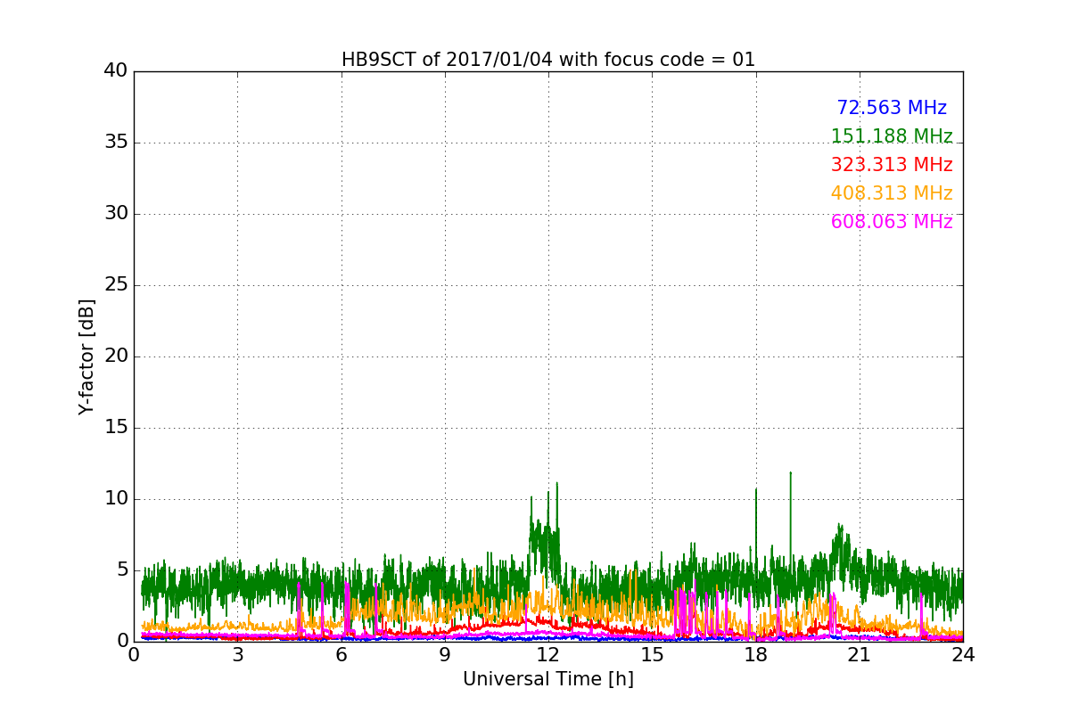Select the 608.063 MHz legend label
This screenshot has height=713, width=1070.
[x=892, y=222]
